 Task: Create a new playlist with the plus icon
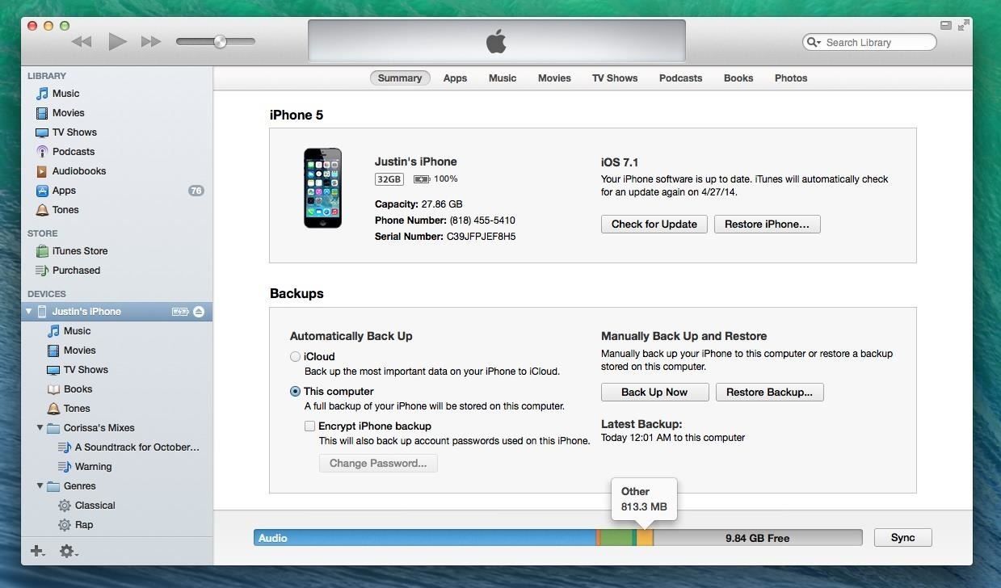(36, 551)
